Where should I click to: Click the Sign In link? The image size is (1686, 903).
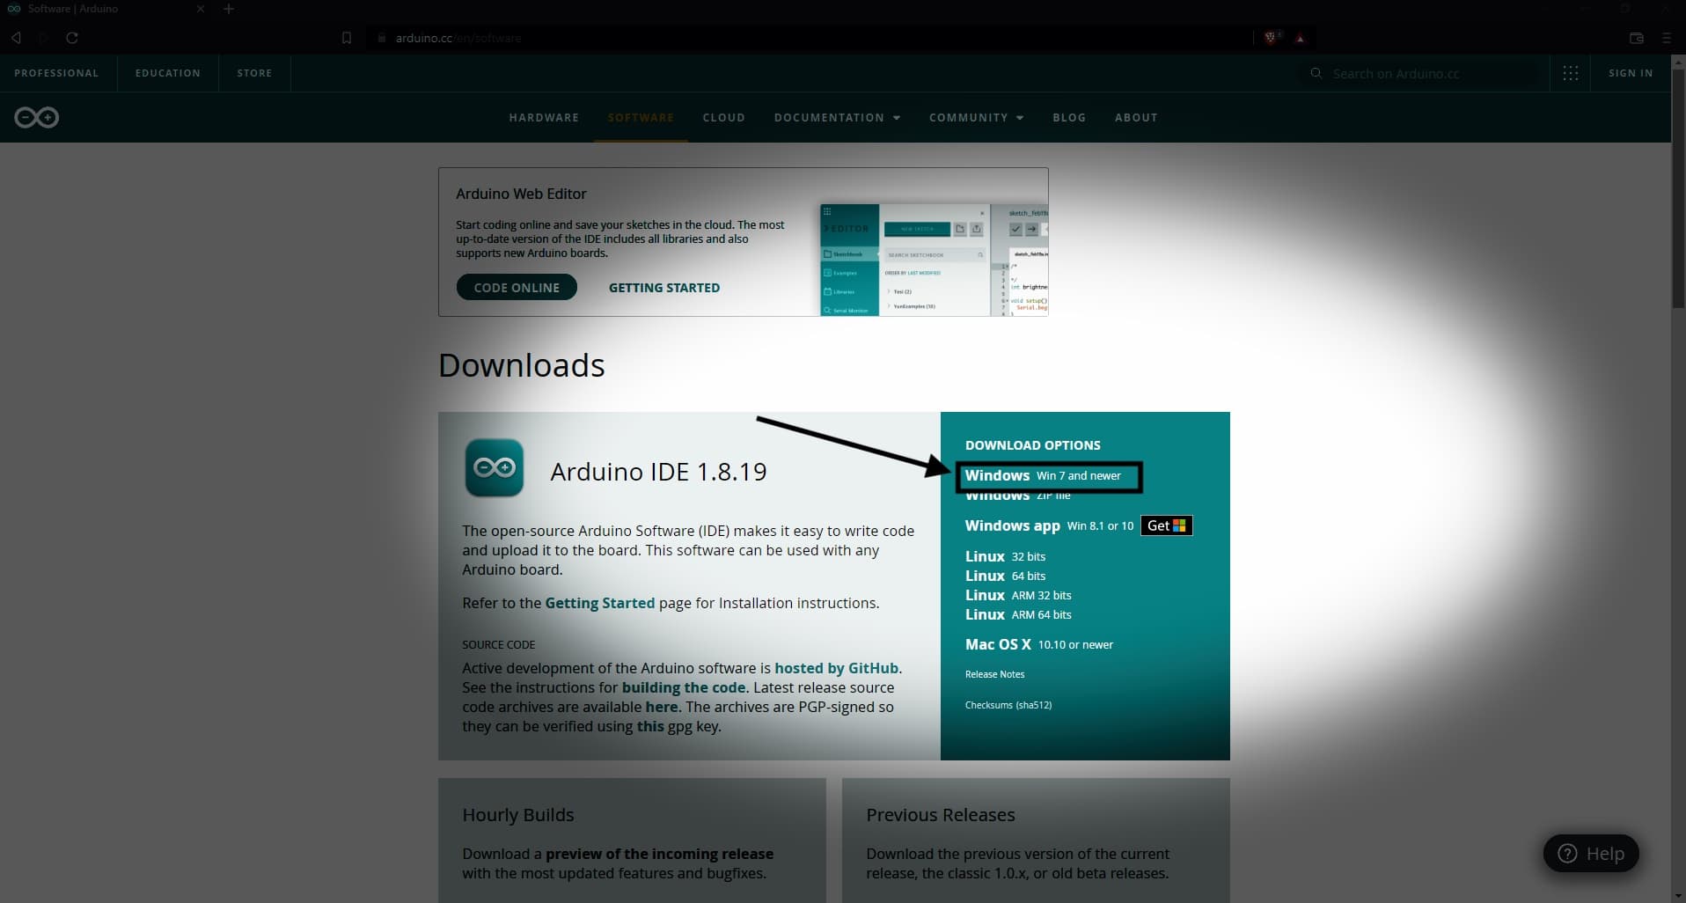click(x=1631, y=73)
